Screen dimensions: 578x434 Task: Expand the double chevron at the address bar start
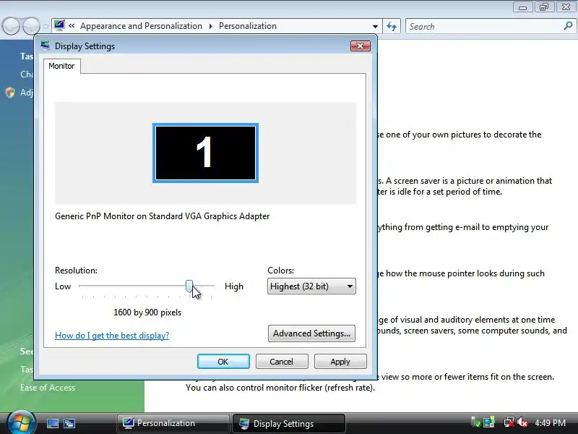[x=72, y=26]
